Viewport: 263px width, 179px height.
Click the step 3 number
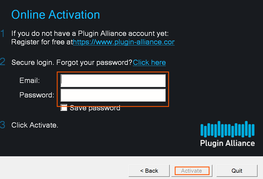pos(3,125)
